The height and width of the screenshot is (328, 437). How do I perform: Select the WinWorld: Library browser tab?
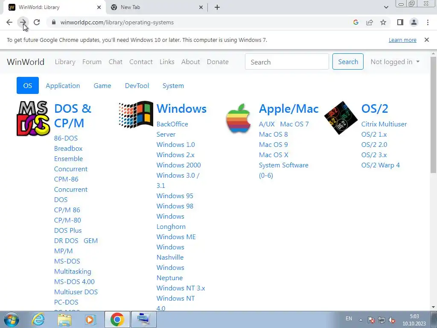tap(53, 7)
